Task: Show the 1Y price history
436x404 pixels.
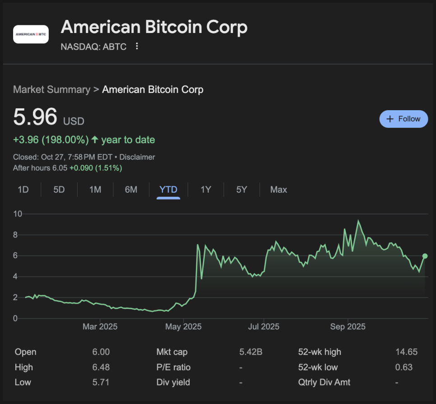Action: point(206,190)
